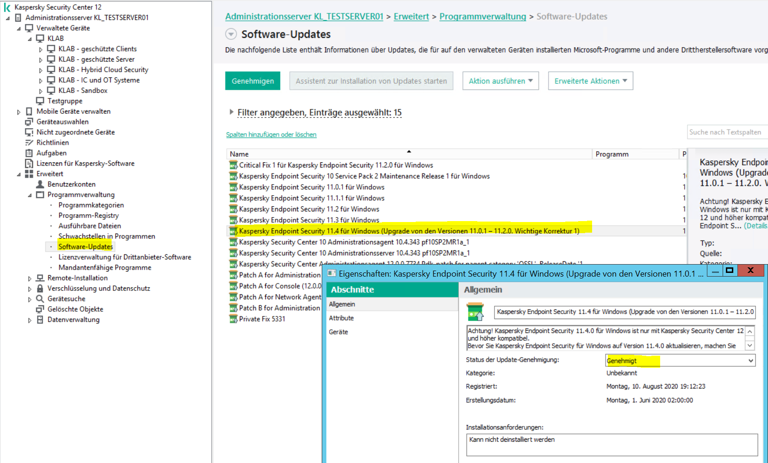Switch to the Attribute section
The width and height of the screenshot is (768, 463).
coord(341,318)
